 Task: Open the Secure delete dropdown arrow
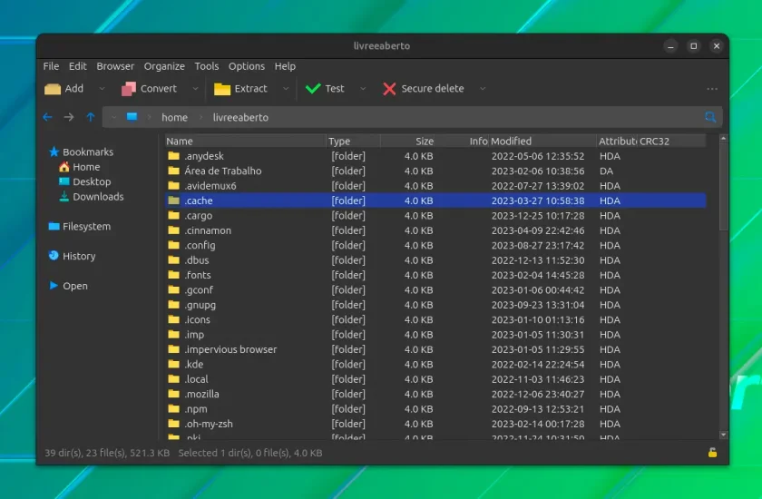point(483,89)
